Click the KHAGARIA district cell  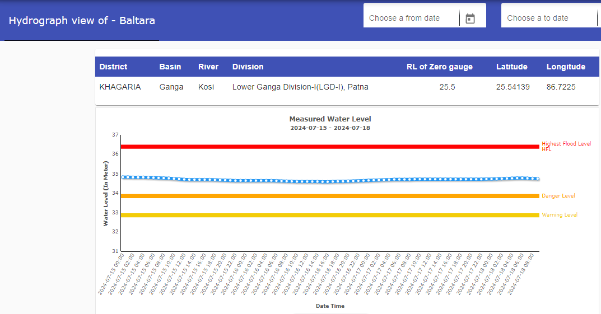[120, 87]
